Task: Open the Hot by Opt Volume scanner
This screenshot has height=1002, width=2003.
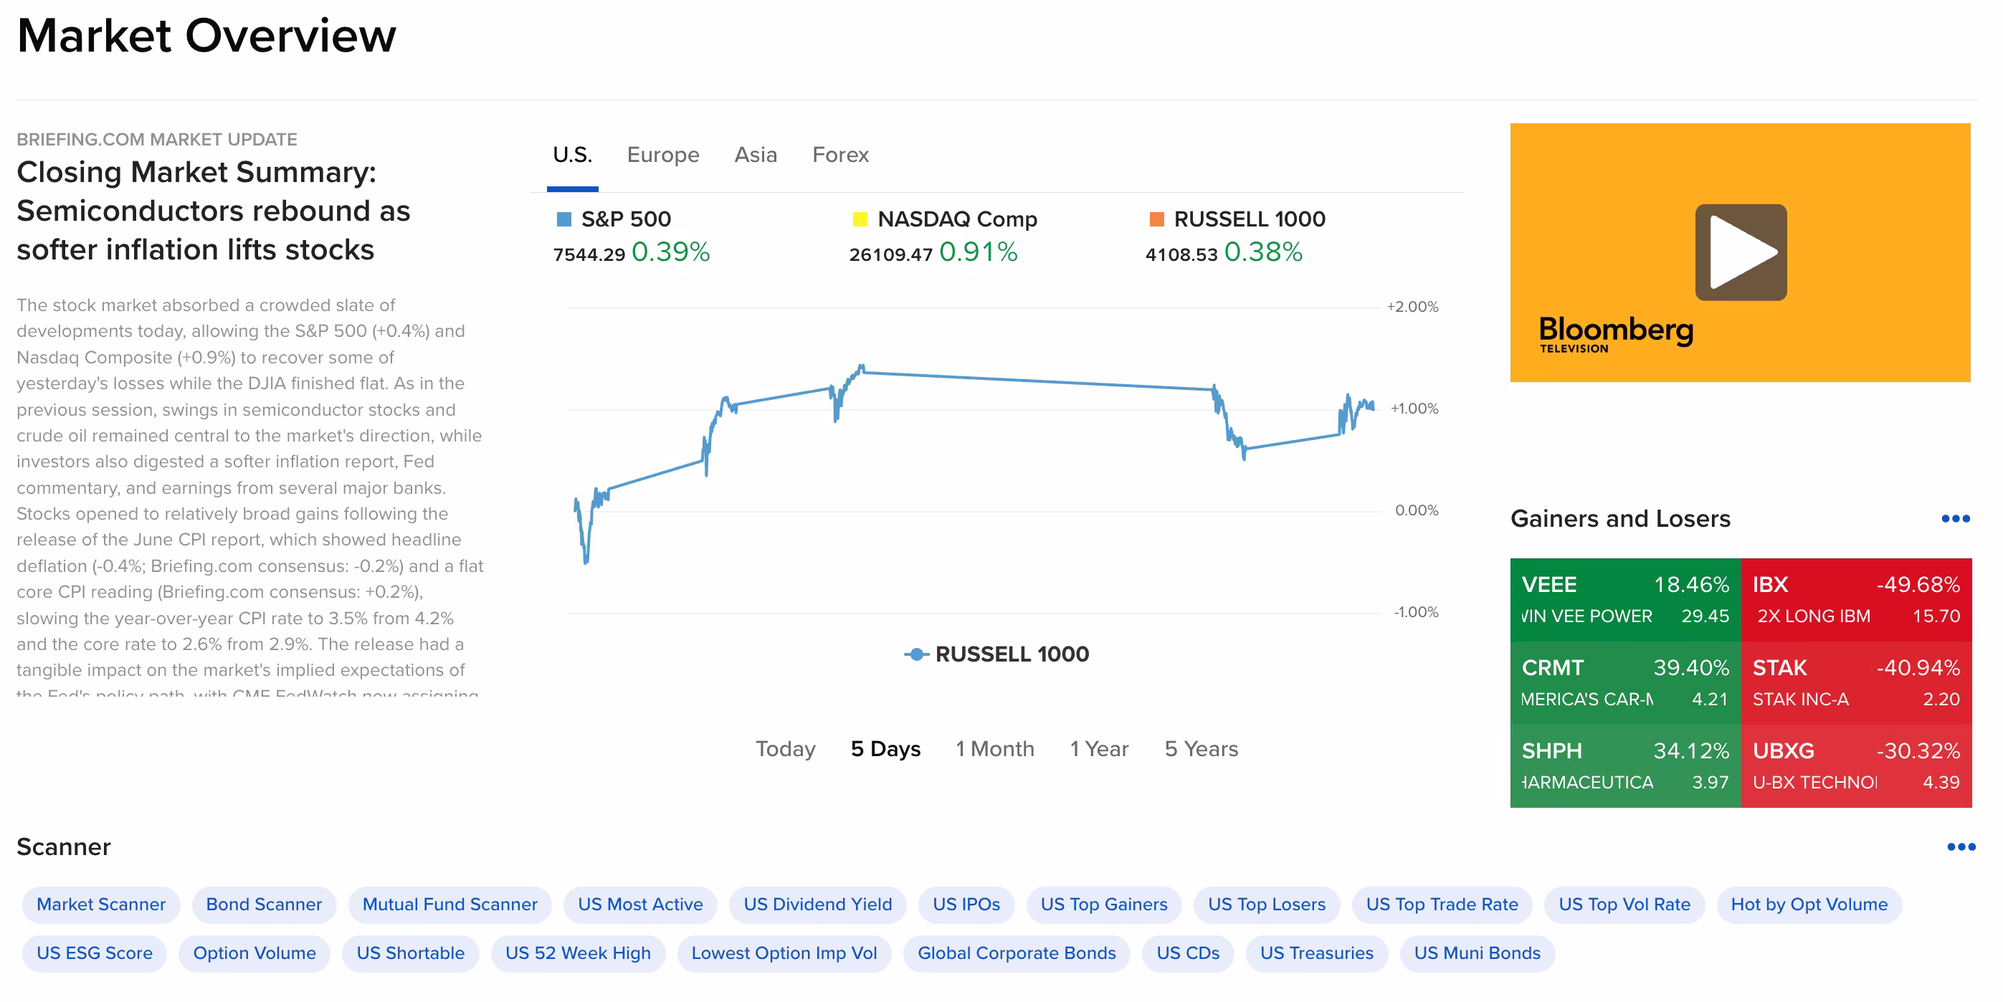Action: pyautogui.click(x=1809, y=905)
